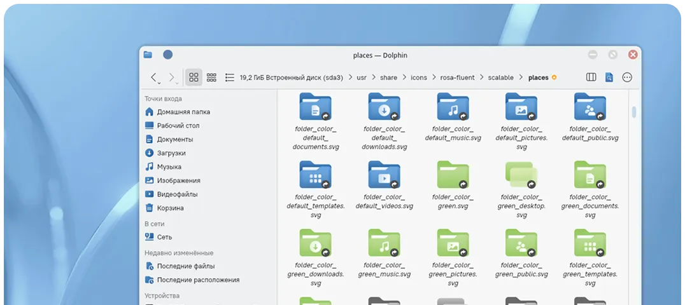Jump to 'rosa-fluent' breadcrumb folder
The height and width of the screenshot is (305, 685).
click(457, 78)
